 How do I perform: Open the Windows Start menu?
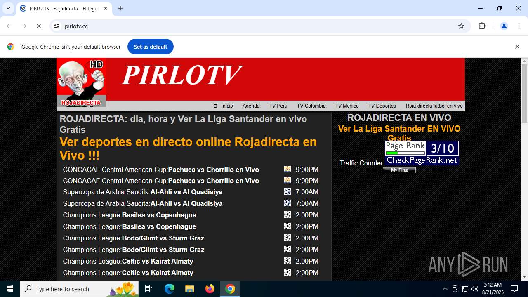click(10, 289)
